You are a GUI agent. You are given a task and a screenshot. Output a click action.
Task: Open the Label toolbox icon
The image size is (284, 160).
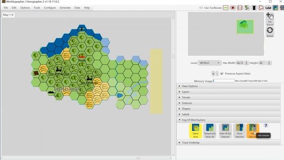coord(268,8)
